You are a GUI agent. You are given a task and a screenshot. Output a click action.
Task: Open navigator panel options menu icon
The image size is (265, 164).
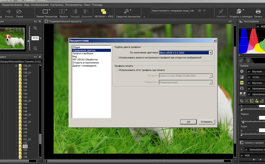pyautogui.click(x=35, y=21)
